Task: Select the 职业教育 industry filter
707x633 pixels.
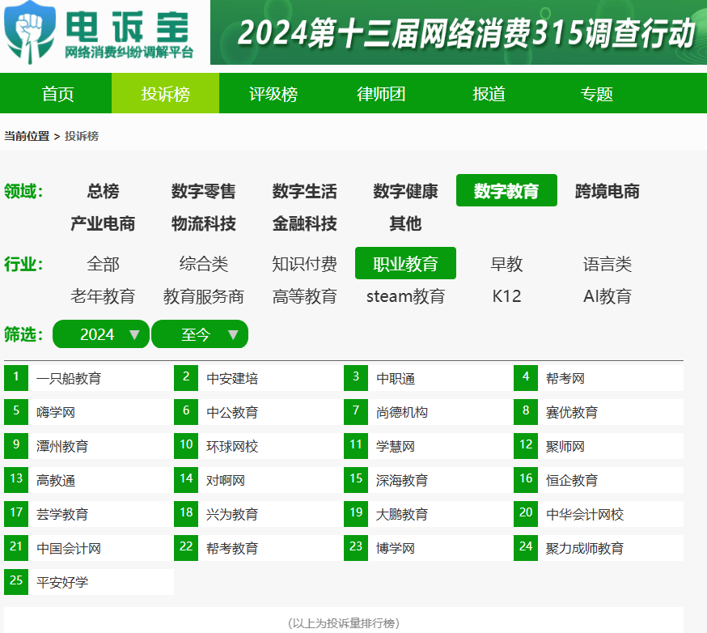Action: 405,264
